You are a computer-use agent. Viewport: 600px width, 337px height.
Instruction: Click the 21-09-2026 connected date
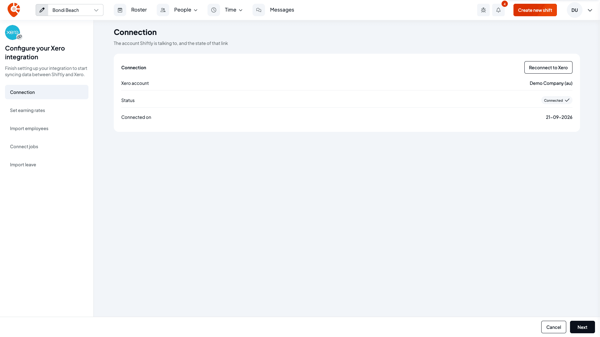[559, 117]
